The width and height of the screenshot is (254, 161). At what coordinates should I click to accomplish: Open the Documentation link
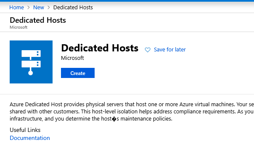pos(30,138)
